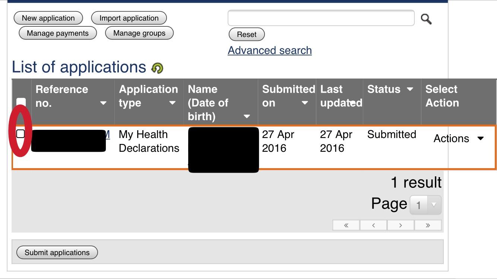Toggle the select-all checkbox in table header
Viewport: 497px width, 279px height.
21,102
